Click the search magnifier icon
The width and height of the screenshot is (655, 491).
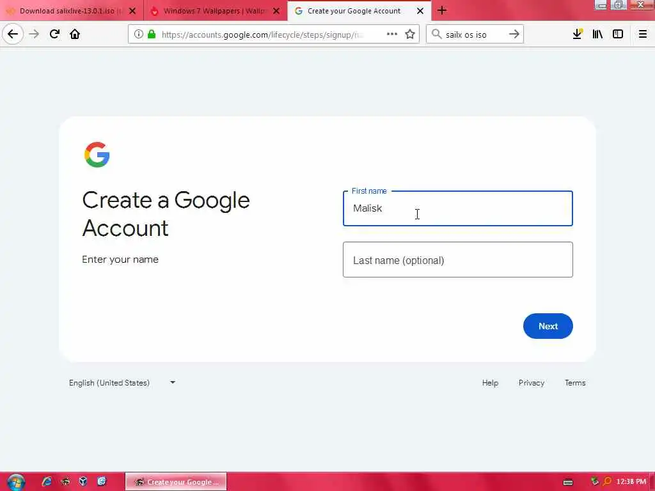click(436, 35)
